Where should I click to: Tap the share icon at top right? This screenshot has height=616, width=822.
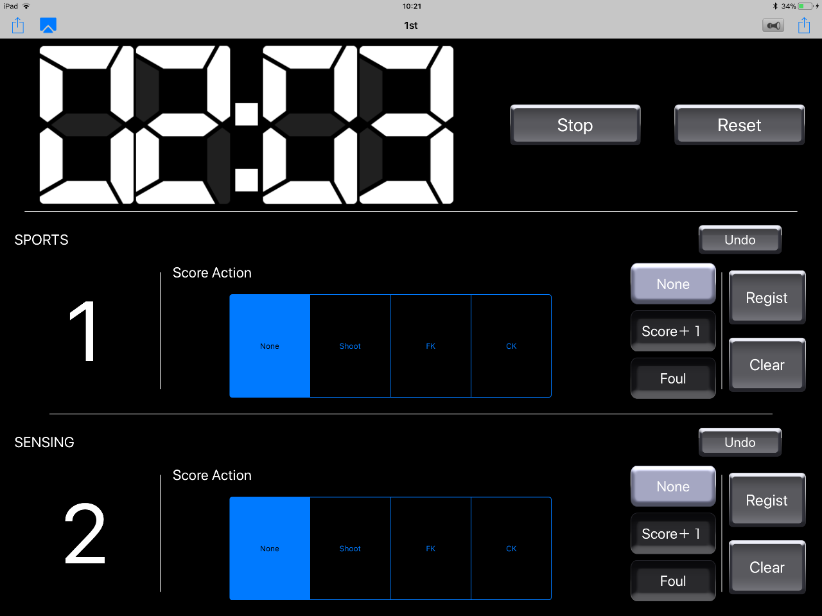tap(804, 26)
